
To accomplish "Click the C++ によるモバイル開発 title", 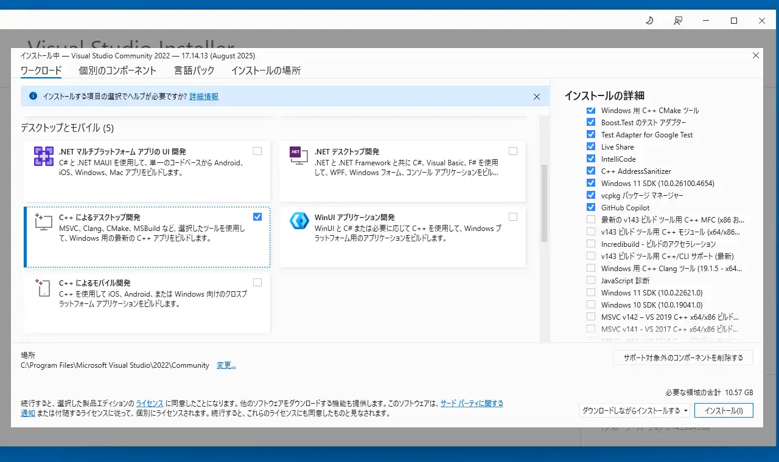I will coord(95,283).
